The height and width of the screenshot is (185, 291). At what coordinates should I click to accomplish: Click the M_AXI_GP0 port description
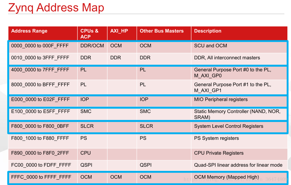[x=232, y=73]
